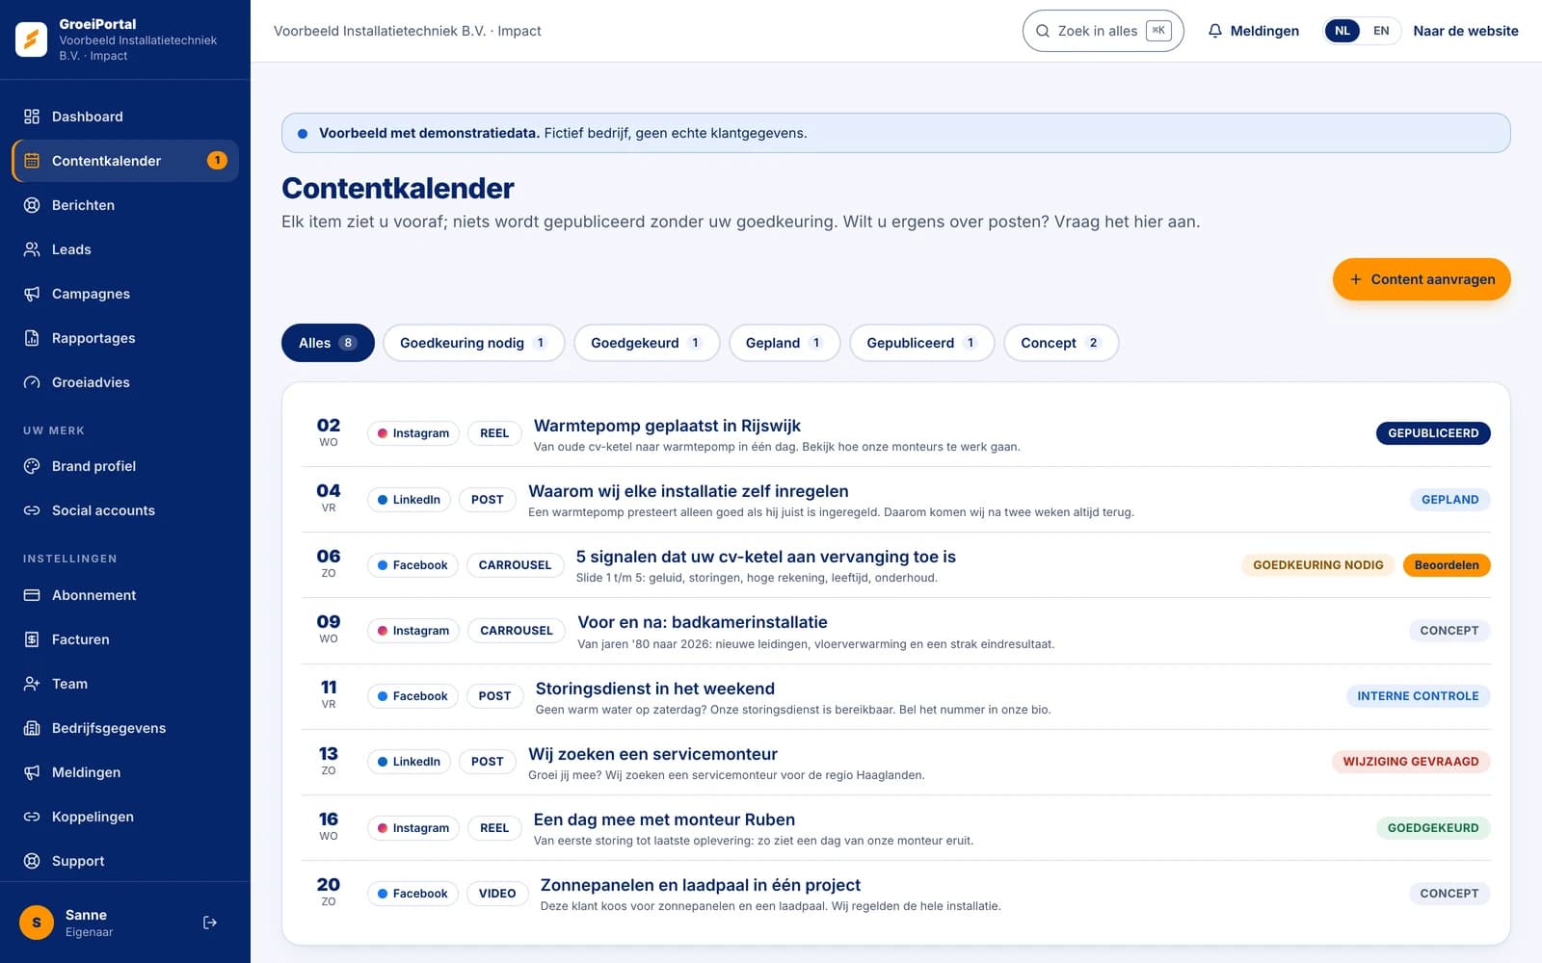1542x963 pixels.
Task: Open 'Zonnepanelen en laadpaal in één project'
Action: click(x=701, y=885)
